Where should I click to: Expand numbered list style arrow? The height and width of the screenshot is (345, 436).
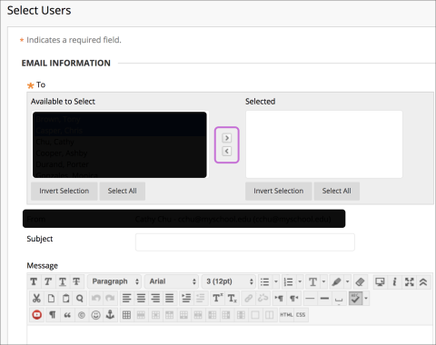(300, 281)
